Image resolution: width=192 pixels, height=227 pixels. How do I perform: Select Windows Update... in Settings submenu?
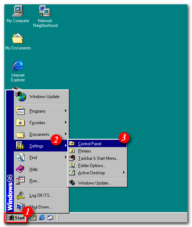(x=97, y=183)
